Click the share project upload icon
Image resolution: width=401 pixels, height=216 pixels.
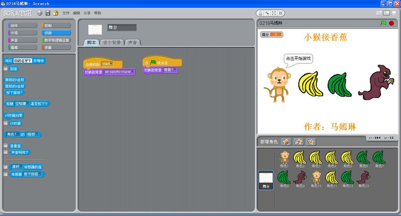pyautogui.click(x=55, y=13)
